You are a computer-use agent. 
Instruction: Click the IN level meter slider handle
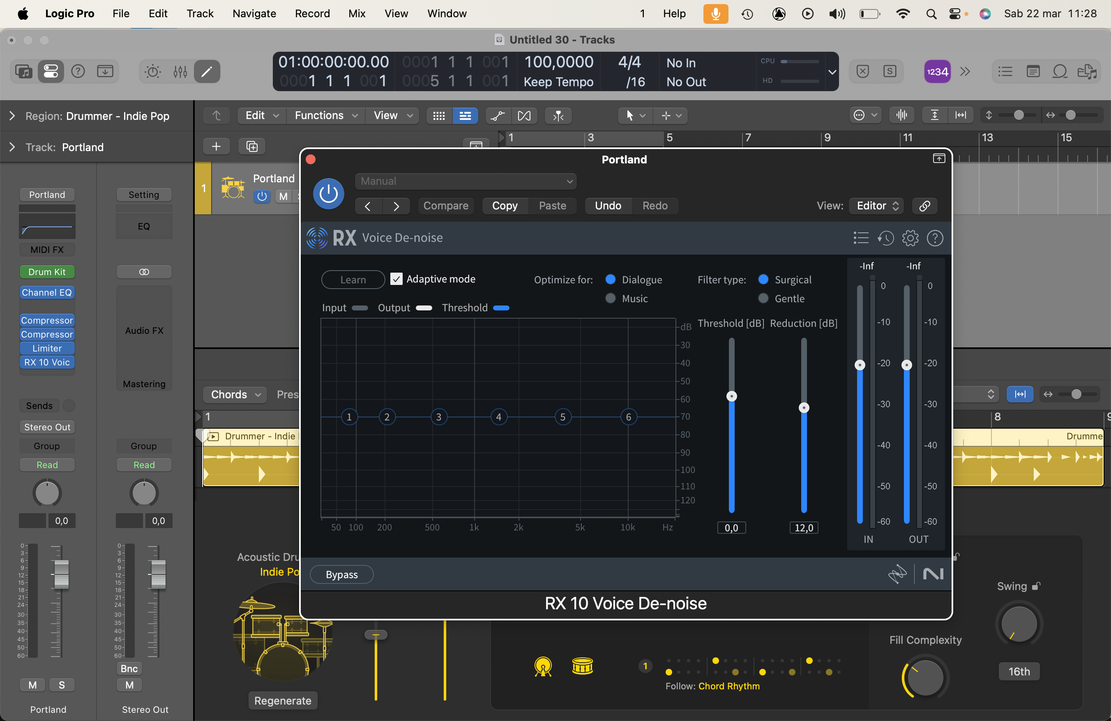[860, 365]
